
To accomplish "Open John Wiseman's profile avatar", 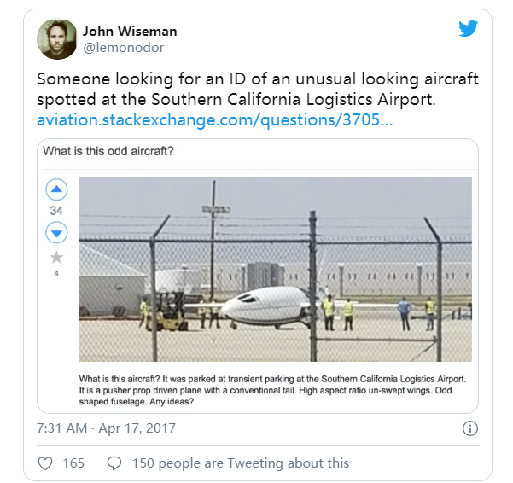I will point(57,38).
